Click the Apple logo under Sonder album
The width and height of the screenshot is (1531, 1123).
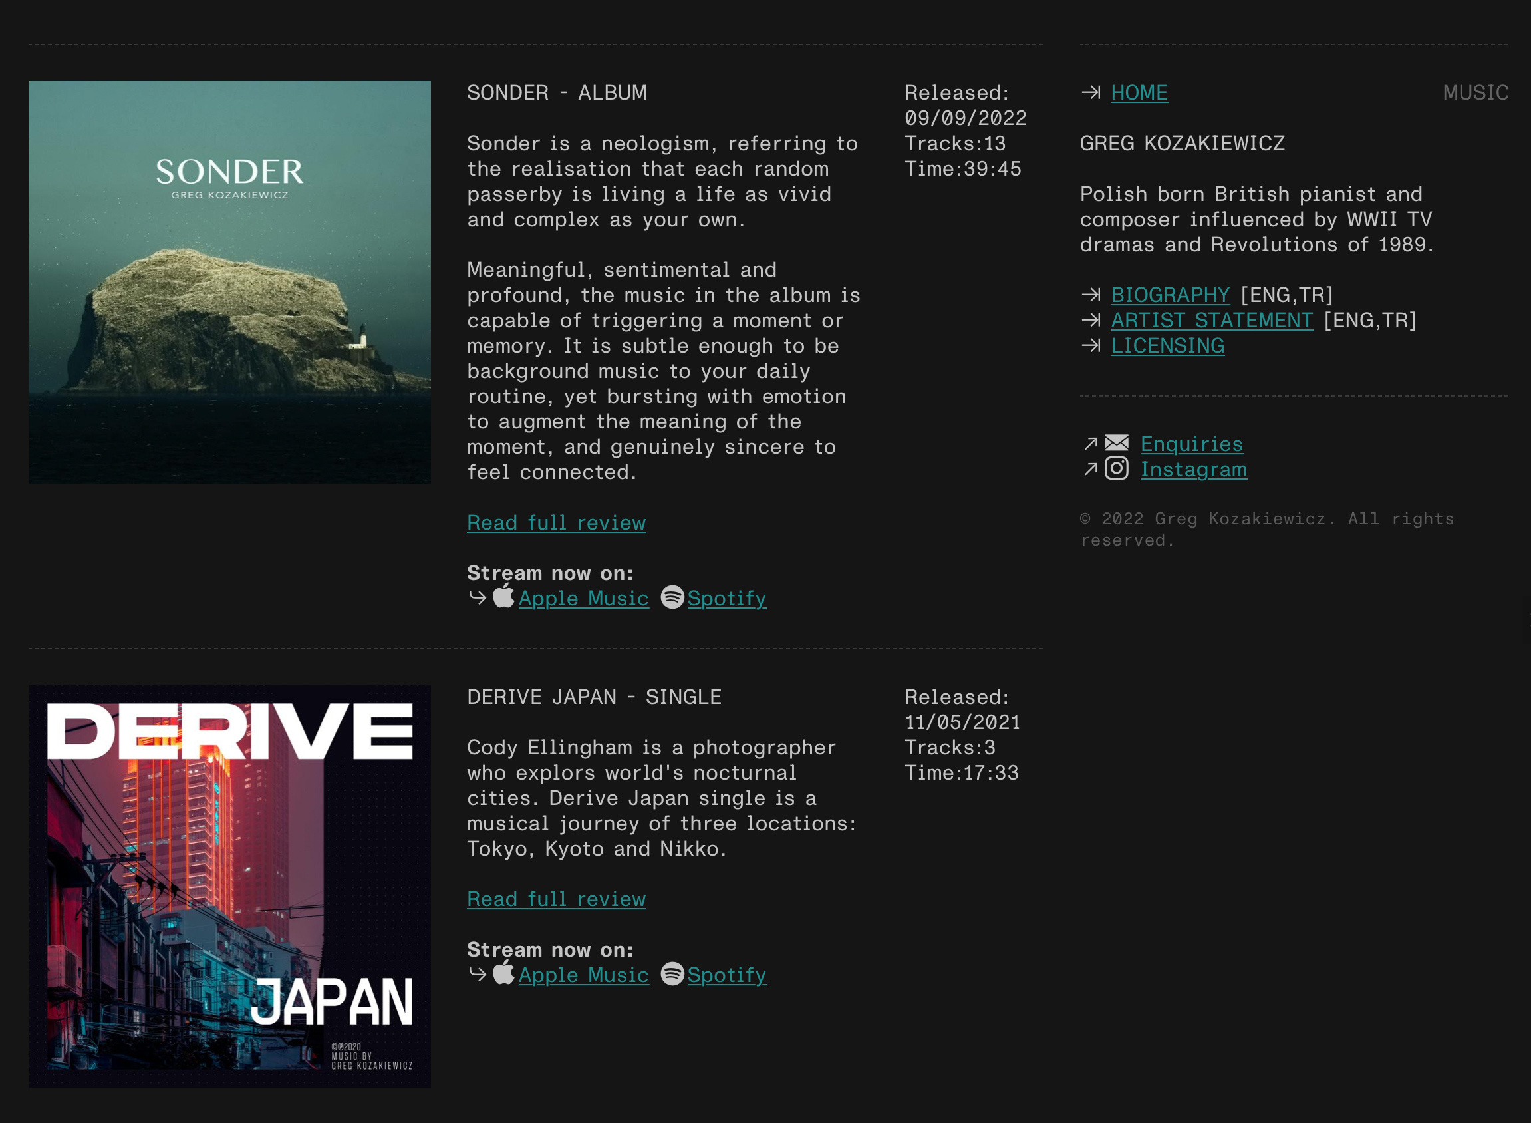tap(503, 596)
